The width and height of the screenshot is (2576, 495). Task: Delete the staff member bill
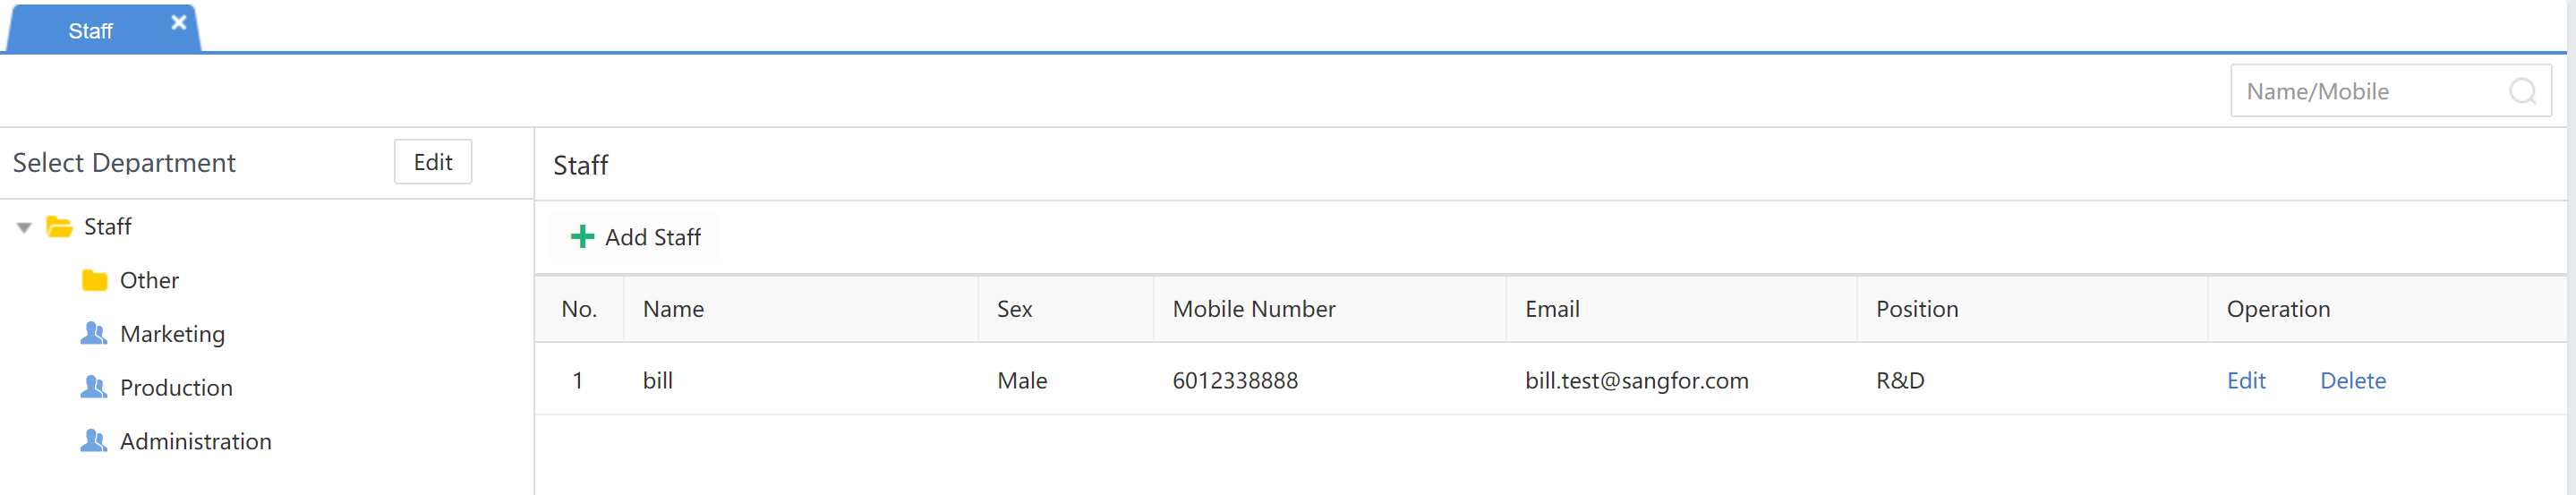tap(2352, 381)
